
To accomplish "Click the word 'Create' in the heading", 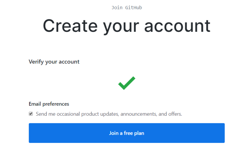I will tap(70, 26).
